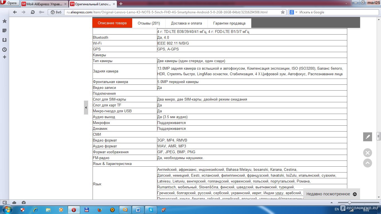Click the 3GP, MP4, RMVB value
The height and width of the screenshot is (214, 381).
click(x=172, y=140)
